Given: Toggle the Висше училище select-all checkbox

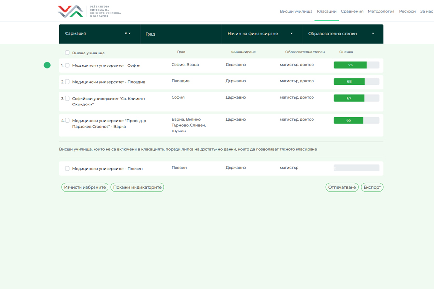Looking at the screenshot, I should [67, 53].
